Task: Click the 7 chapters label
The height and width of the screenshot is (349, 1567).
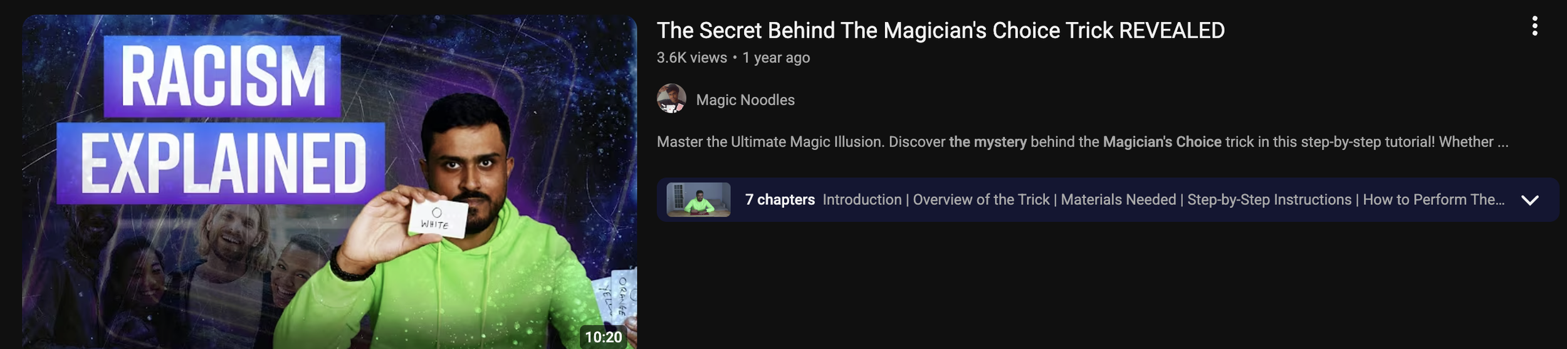Action: click(x=780, y=200)
